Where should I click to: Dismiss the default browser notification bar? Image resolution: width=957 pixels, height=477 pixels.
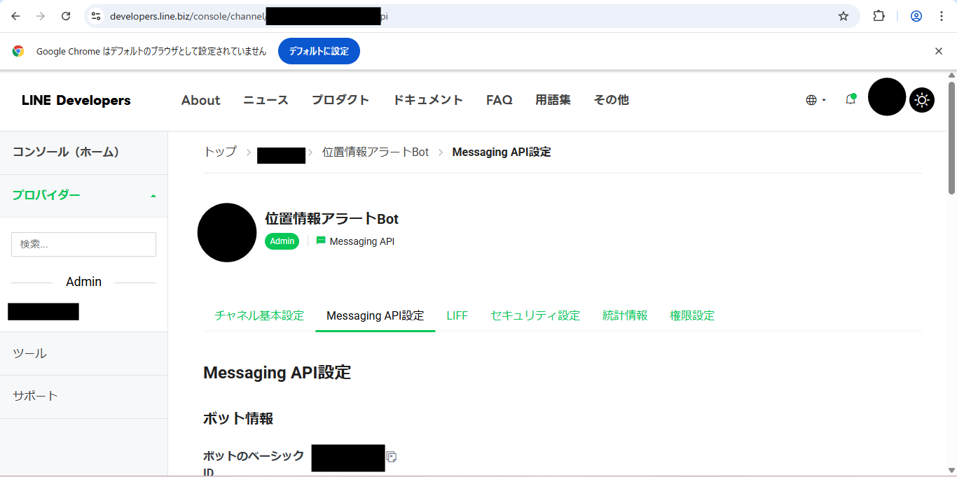939,51
